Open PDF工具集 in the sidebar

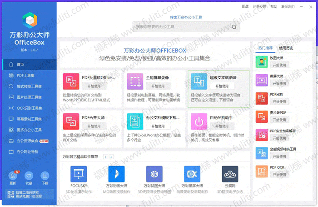[x=25, y=75]
